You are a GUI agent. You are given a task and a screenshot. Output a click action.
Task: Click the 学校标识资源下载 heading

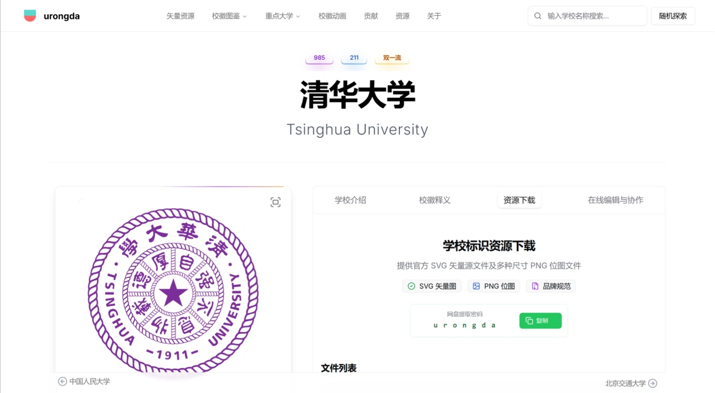click(489, 246)
